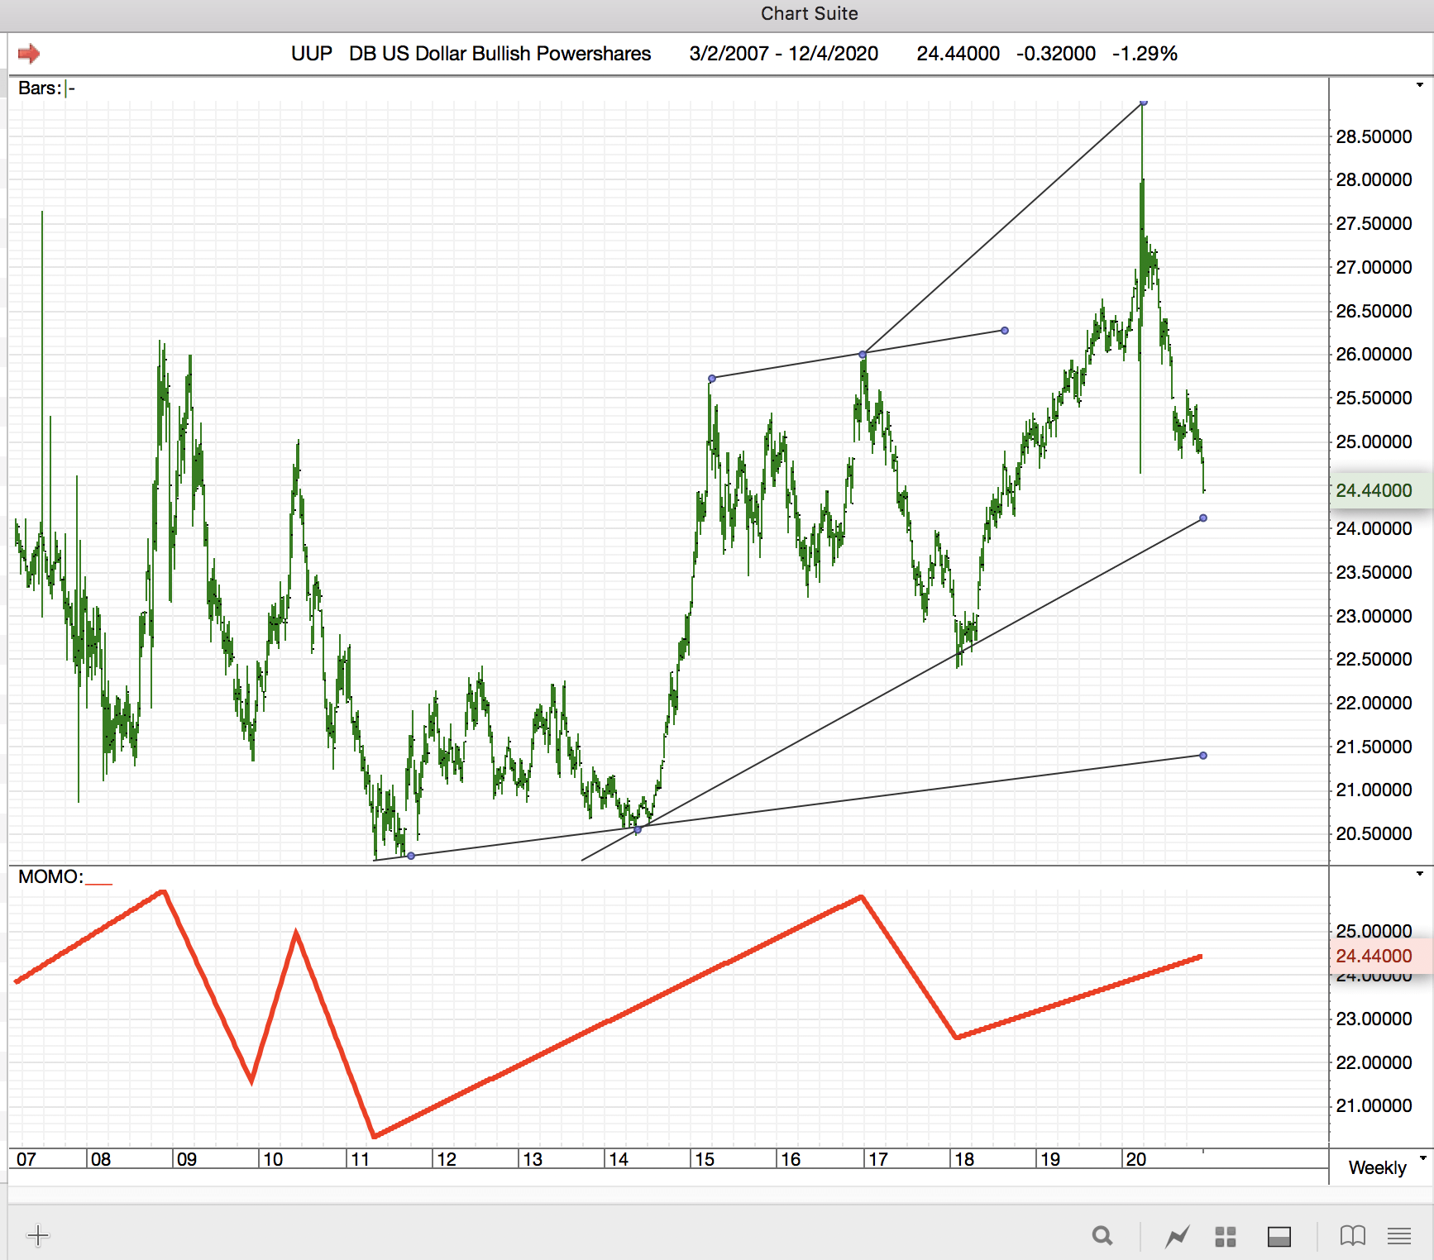This screenshot has width=1434, height=1260.
Task: Click the 20.50000 price axis label
Action: [1374, 833]
